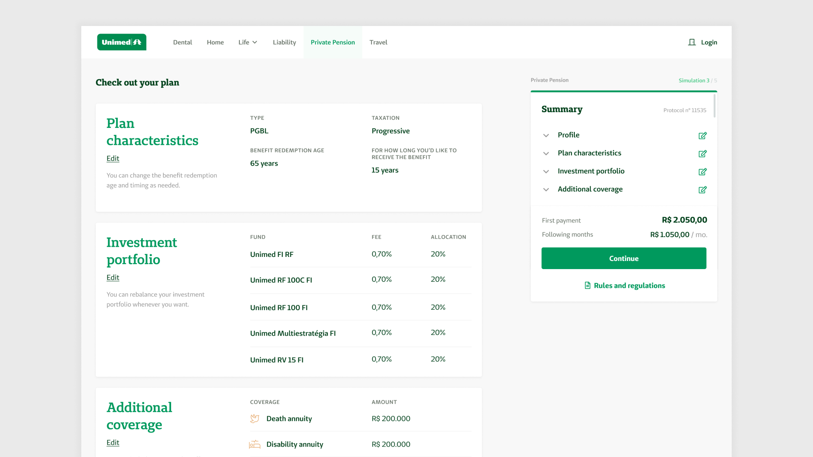The height and width of the screenshot is (457, 813).
Task: Select the Travel navigation item
Action: [x=378, y=42]
